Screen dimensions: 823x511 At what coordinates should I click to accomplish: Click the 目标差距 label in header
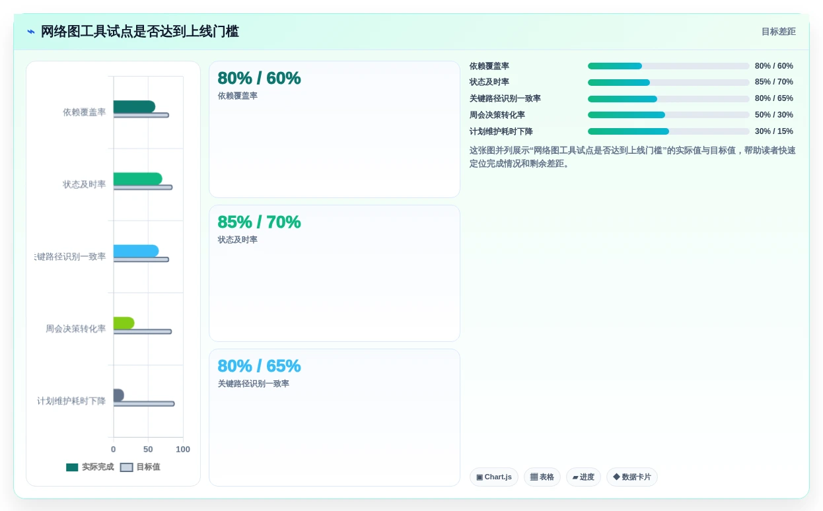(x=778, y=32)
